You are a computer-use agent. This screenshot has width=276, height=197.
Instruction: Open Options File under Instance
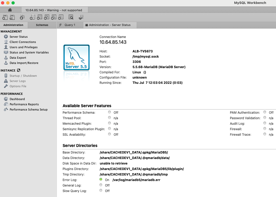click(x=18, y=86)
